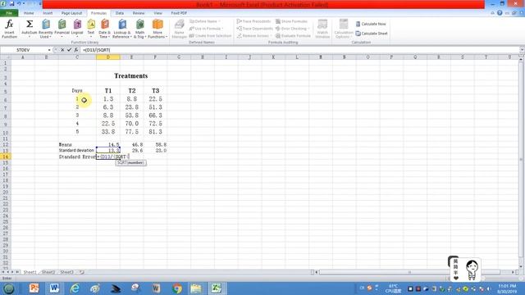525x295 pixels.
Task: Click Create from Selection
Action: point(210,36)
